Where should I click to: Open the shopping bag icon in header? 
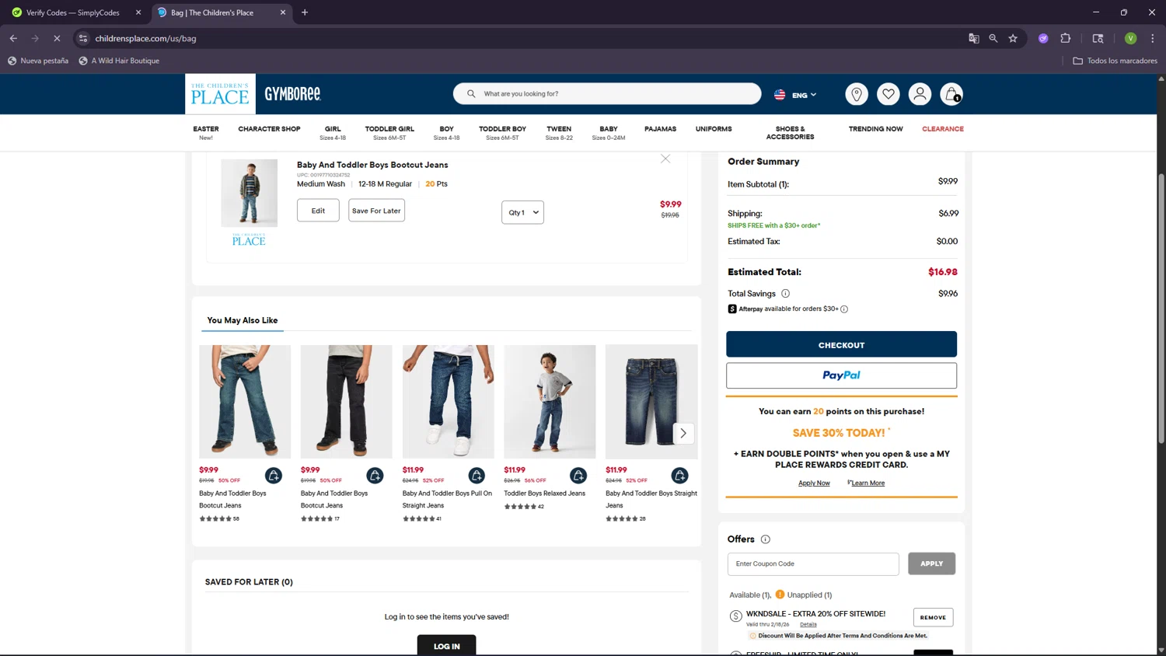tap(951, 94)
